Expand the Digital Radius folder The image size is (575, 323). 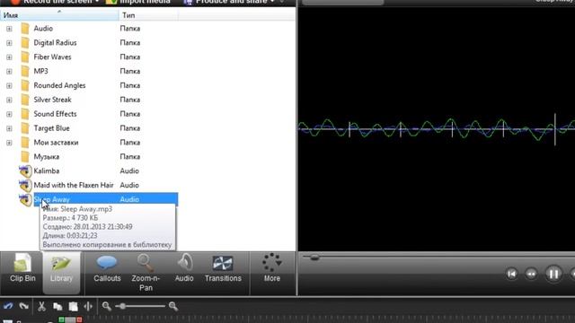tap(9, 43)
